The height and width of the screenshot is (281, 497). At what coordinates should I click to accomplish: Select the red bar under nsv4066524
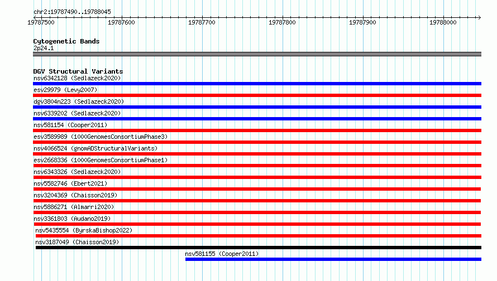tap(257, 154)
